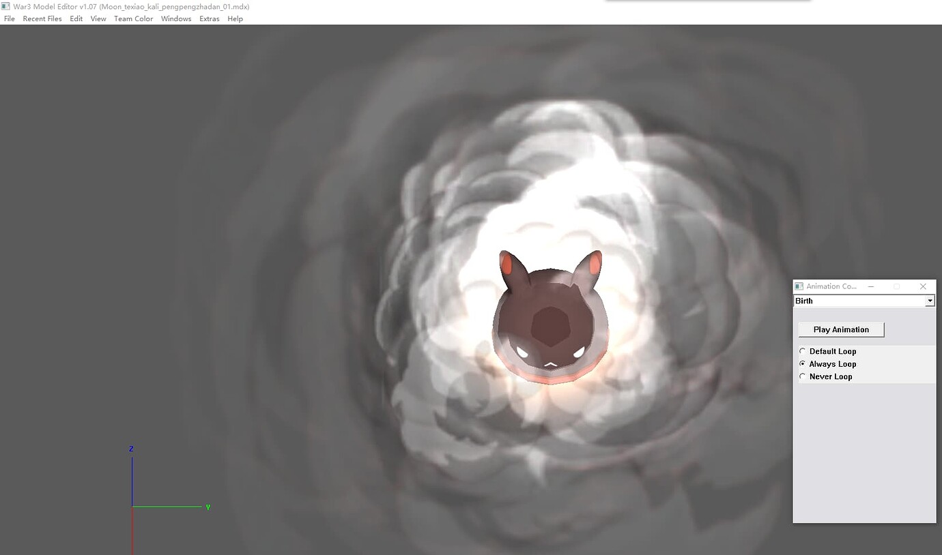
Task: Click the Animation Controller window icon
Action: [x=799, y=286]
